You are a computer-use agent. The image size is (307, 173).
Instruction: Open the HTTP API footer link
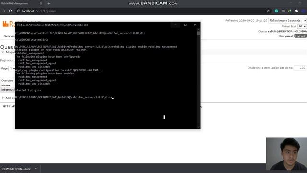point(9,106)
